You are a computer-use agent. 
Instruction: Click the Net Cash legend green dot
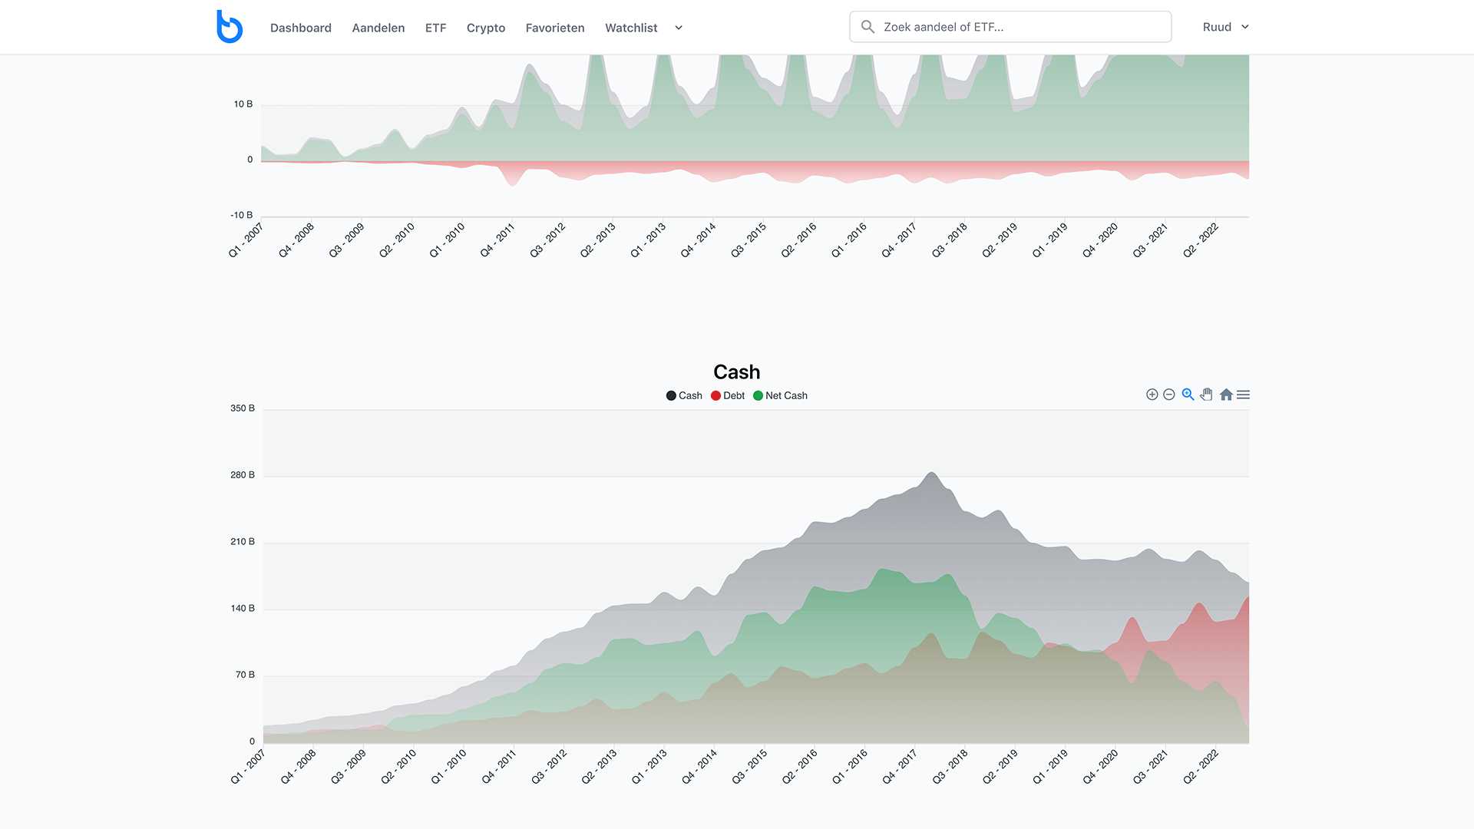758,395
